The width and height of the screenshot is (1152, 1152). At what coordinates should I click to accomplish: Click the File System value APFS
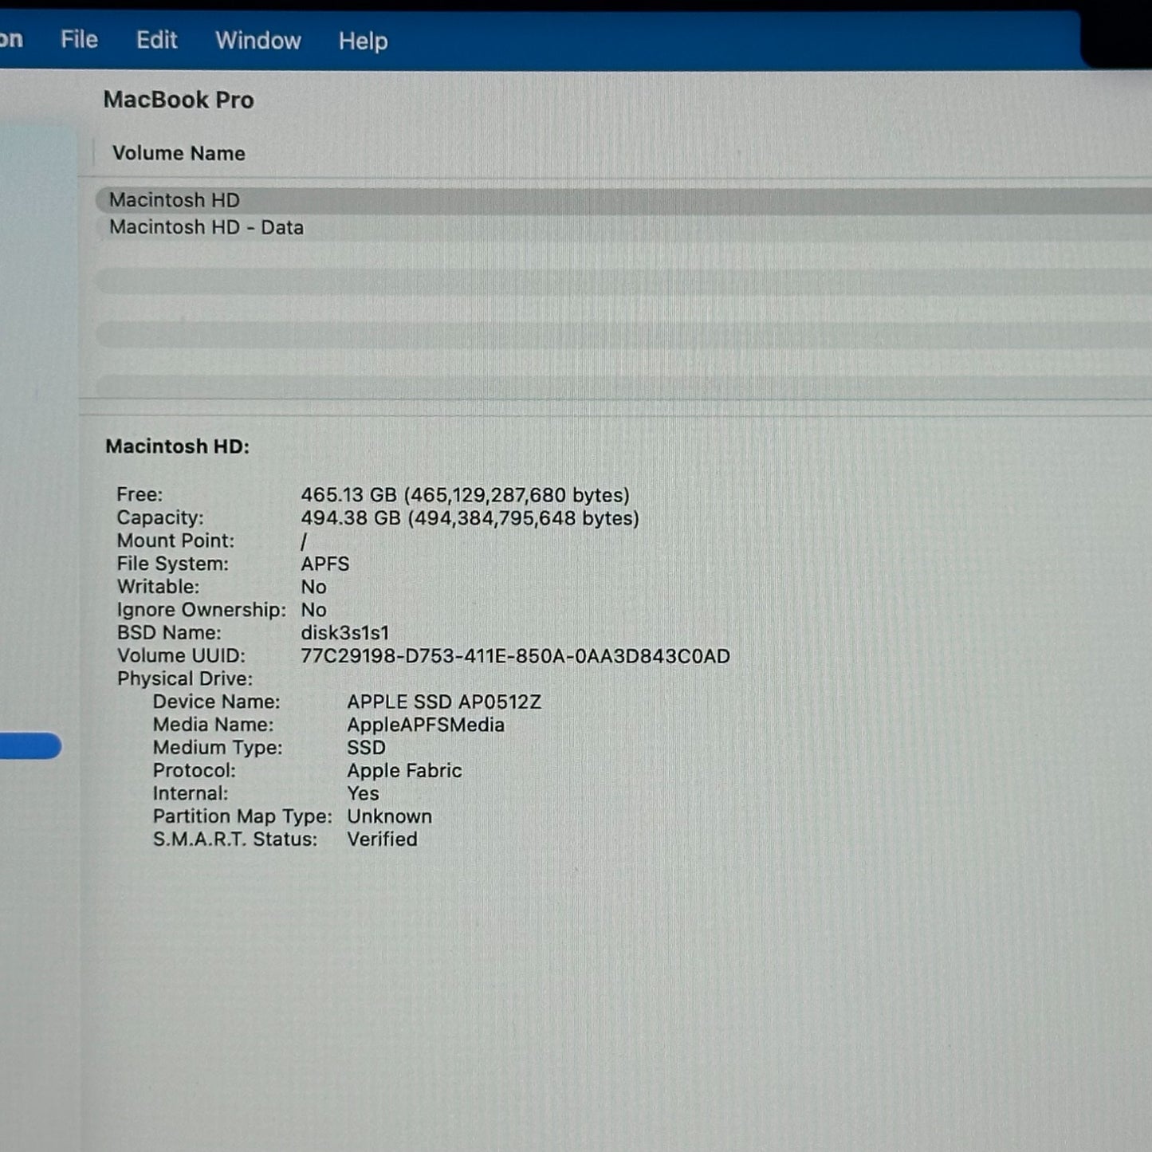(324, 564)
